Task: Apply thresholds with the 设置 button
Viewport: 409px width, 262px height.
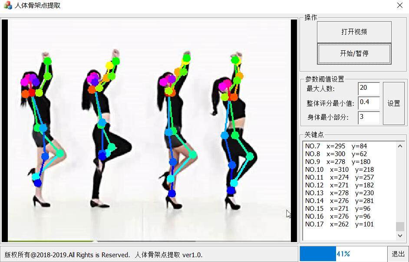Action: [x=394, y=104]
